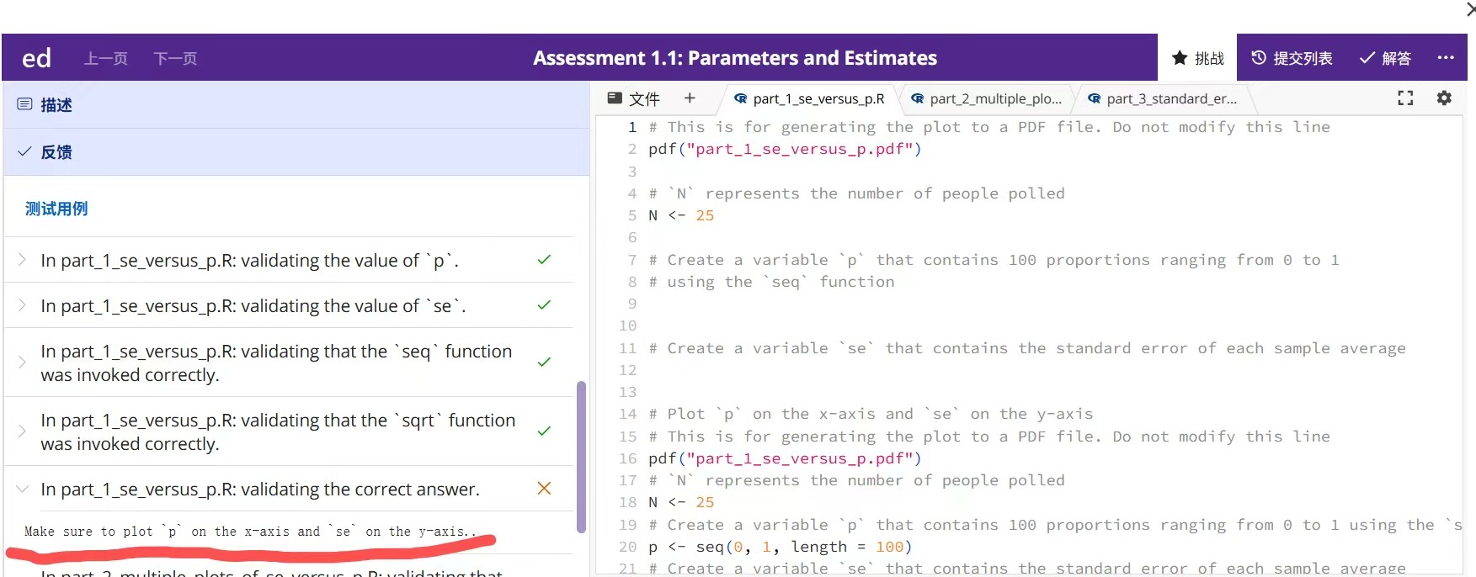Viewport: 1476px width, 577px height.
Task: Add a new file with plus icon
Action: 690,98
